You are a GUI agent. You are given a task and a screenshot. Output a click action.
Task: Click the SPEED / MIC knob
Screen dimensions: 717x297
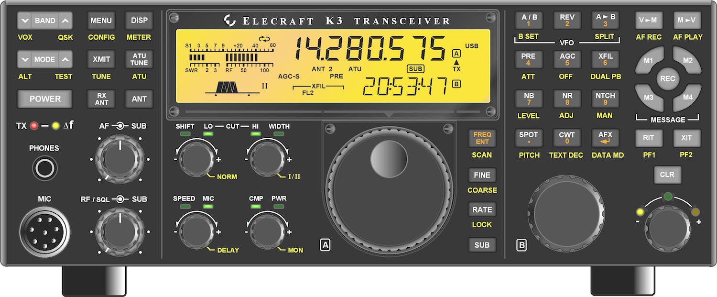click(x=196, y=231)
